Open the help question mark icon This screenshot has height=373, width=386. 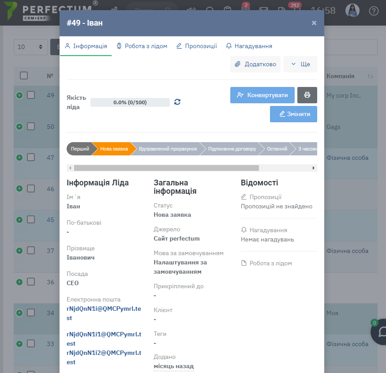click(374, 11)
